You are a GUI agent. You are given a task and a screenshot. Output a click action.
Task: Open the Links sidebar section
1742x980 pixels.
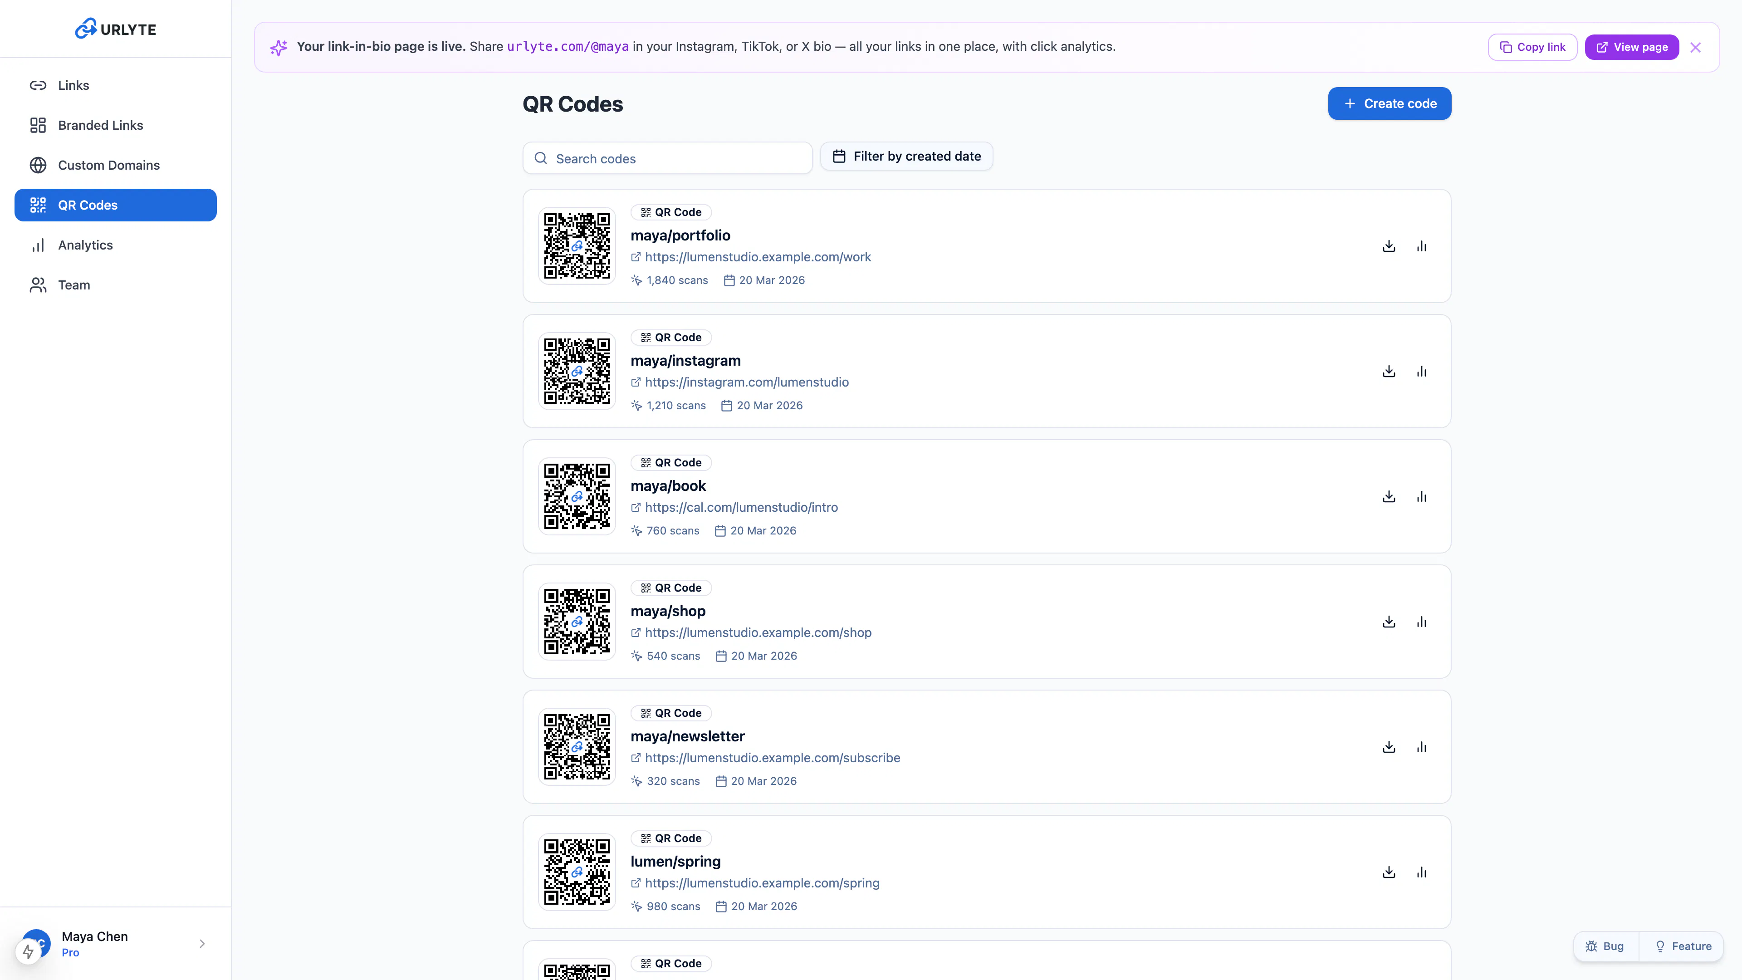(116, 85)
